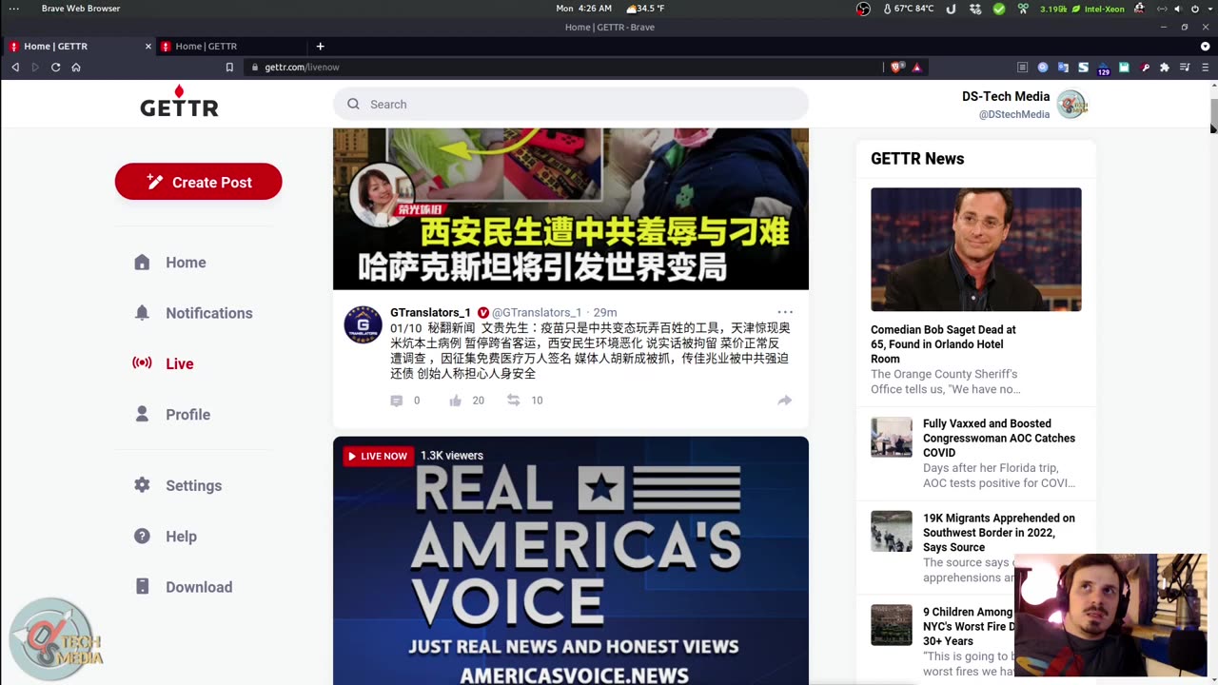
Task: Click the browser back arrow
Action: 15,68
